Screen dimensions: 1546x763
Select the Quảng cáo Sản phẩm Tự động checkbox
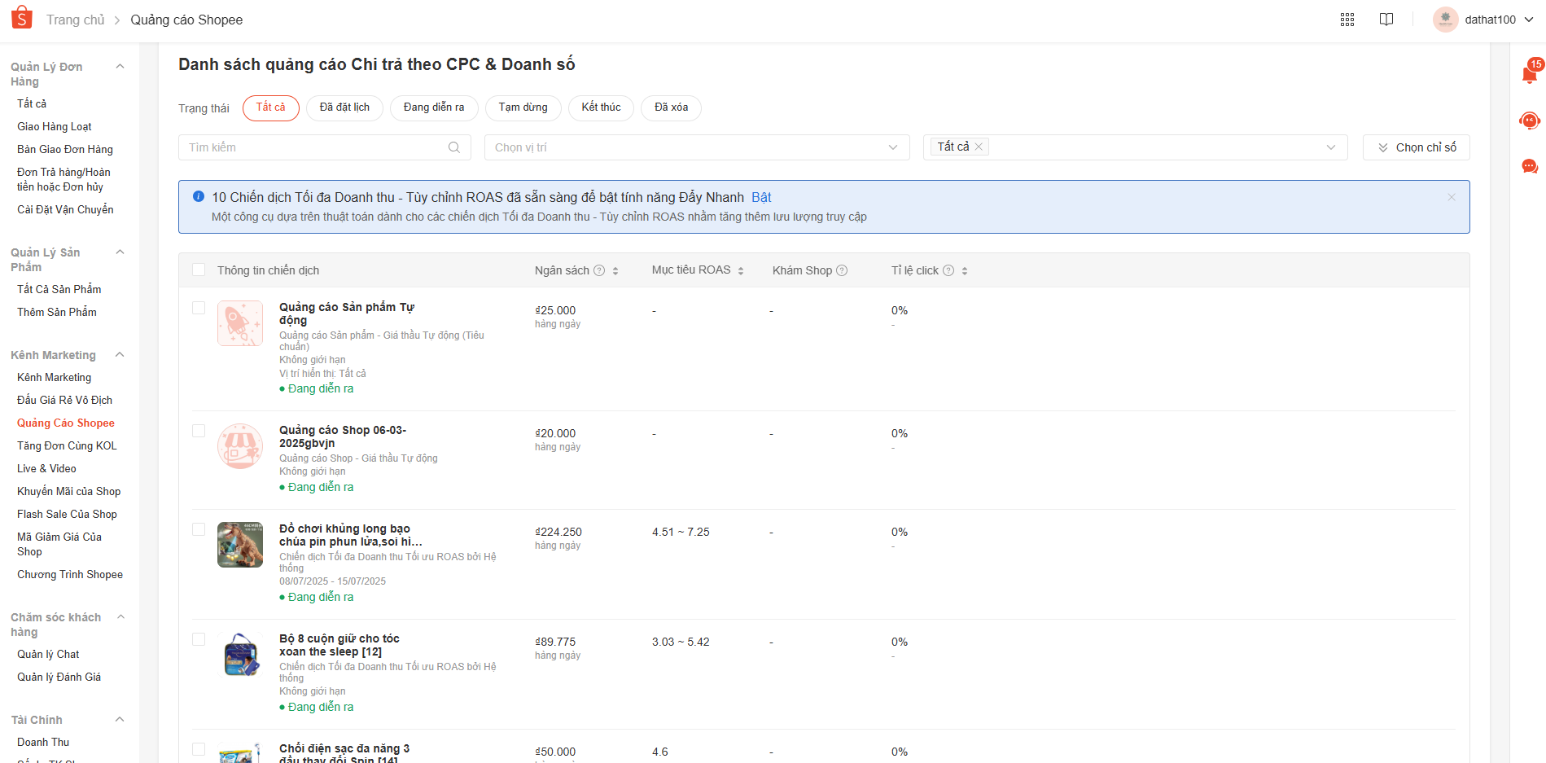tap(199, 308)
